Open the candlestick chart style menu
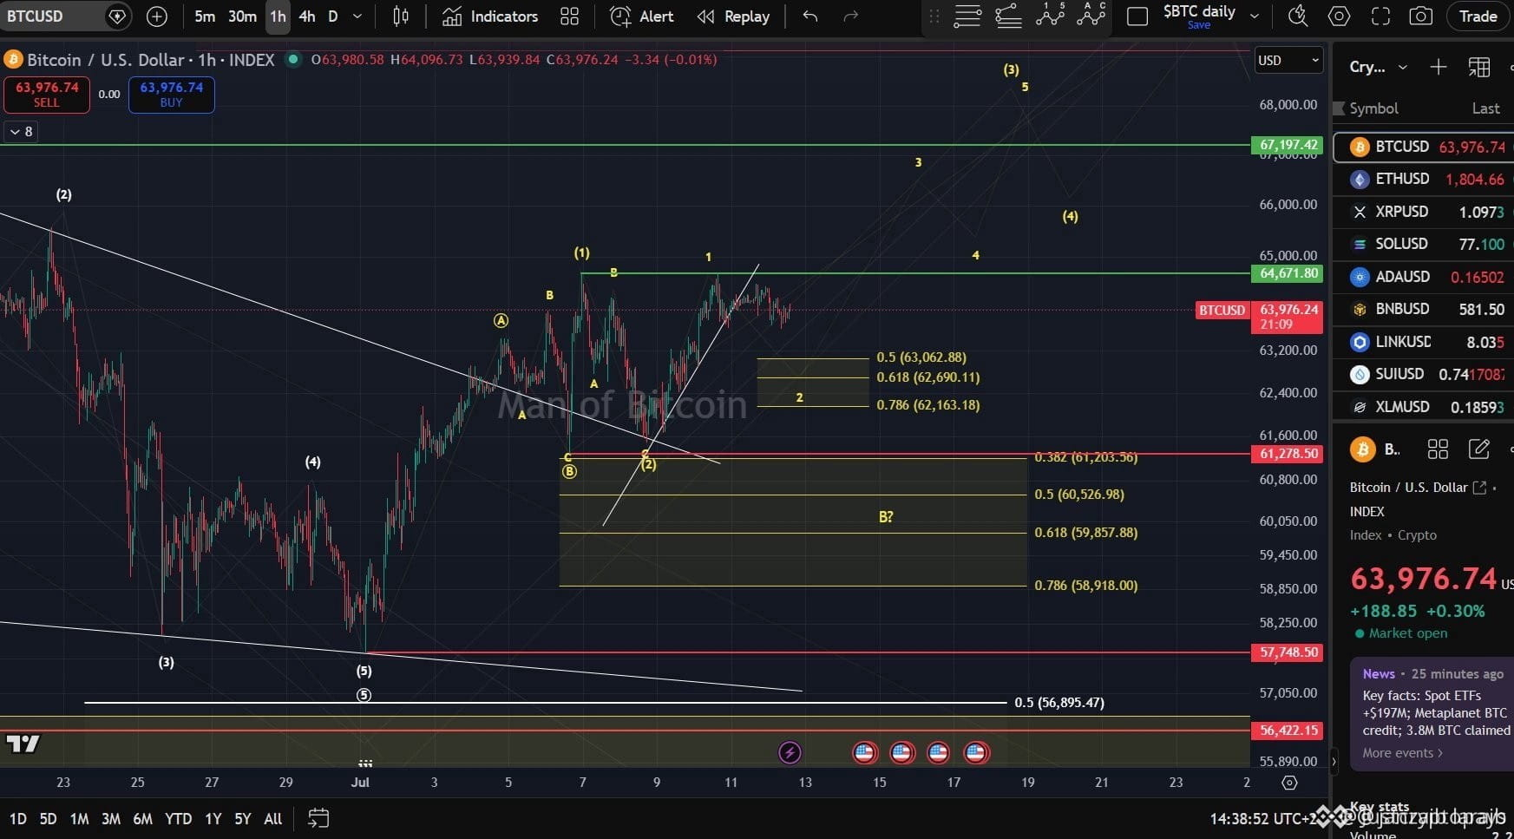 pyautogui.click(x=401, y=16)
